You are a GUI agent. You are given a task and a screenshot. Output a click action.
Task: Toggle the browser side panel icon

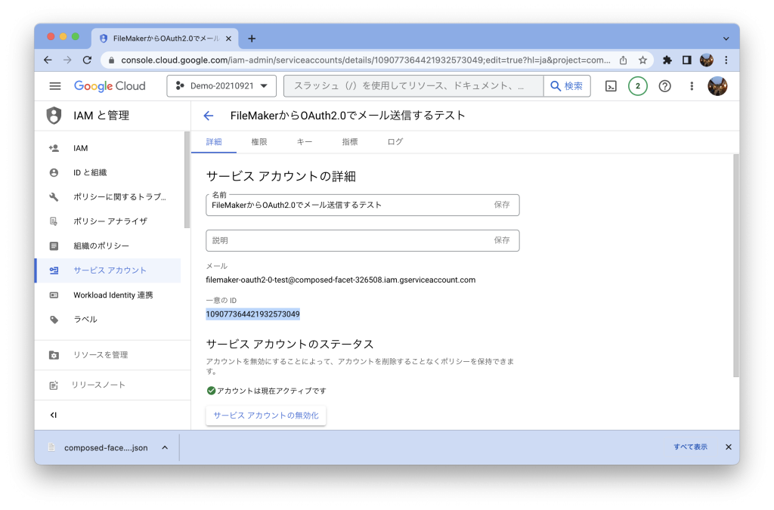[686, 60]
